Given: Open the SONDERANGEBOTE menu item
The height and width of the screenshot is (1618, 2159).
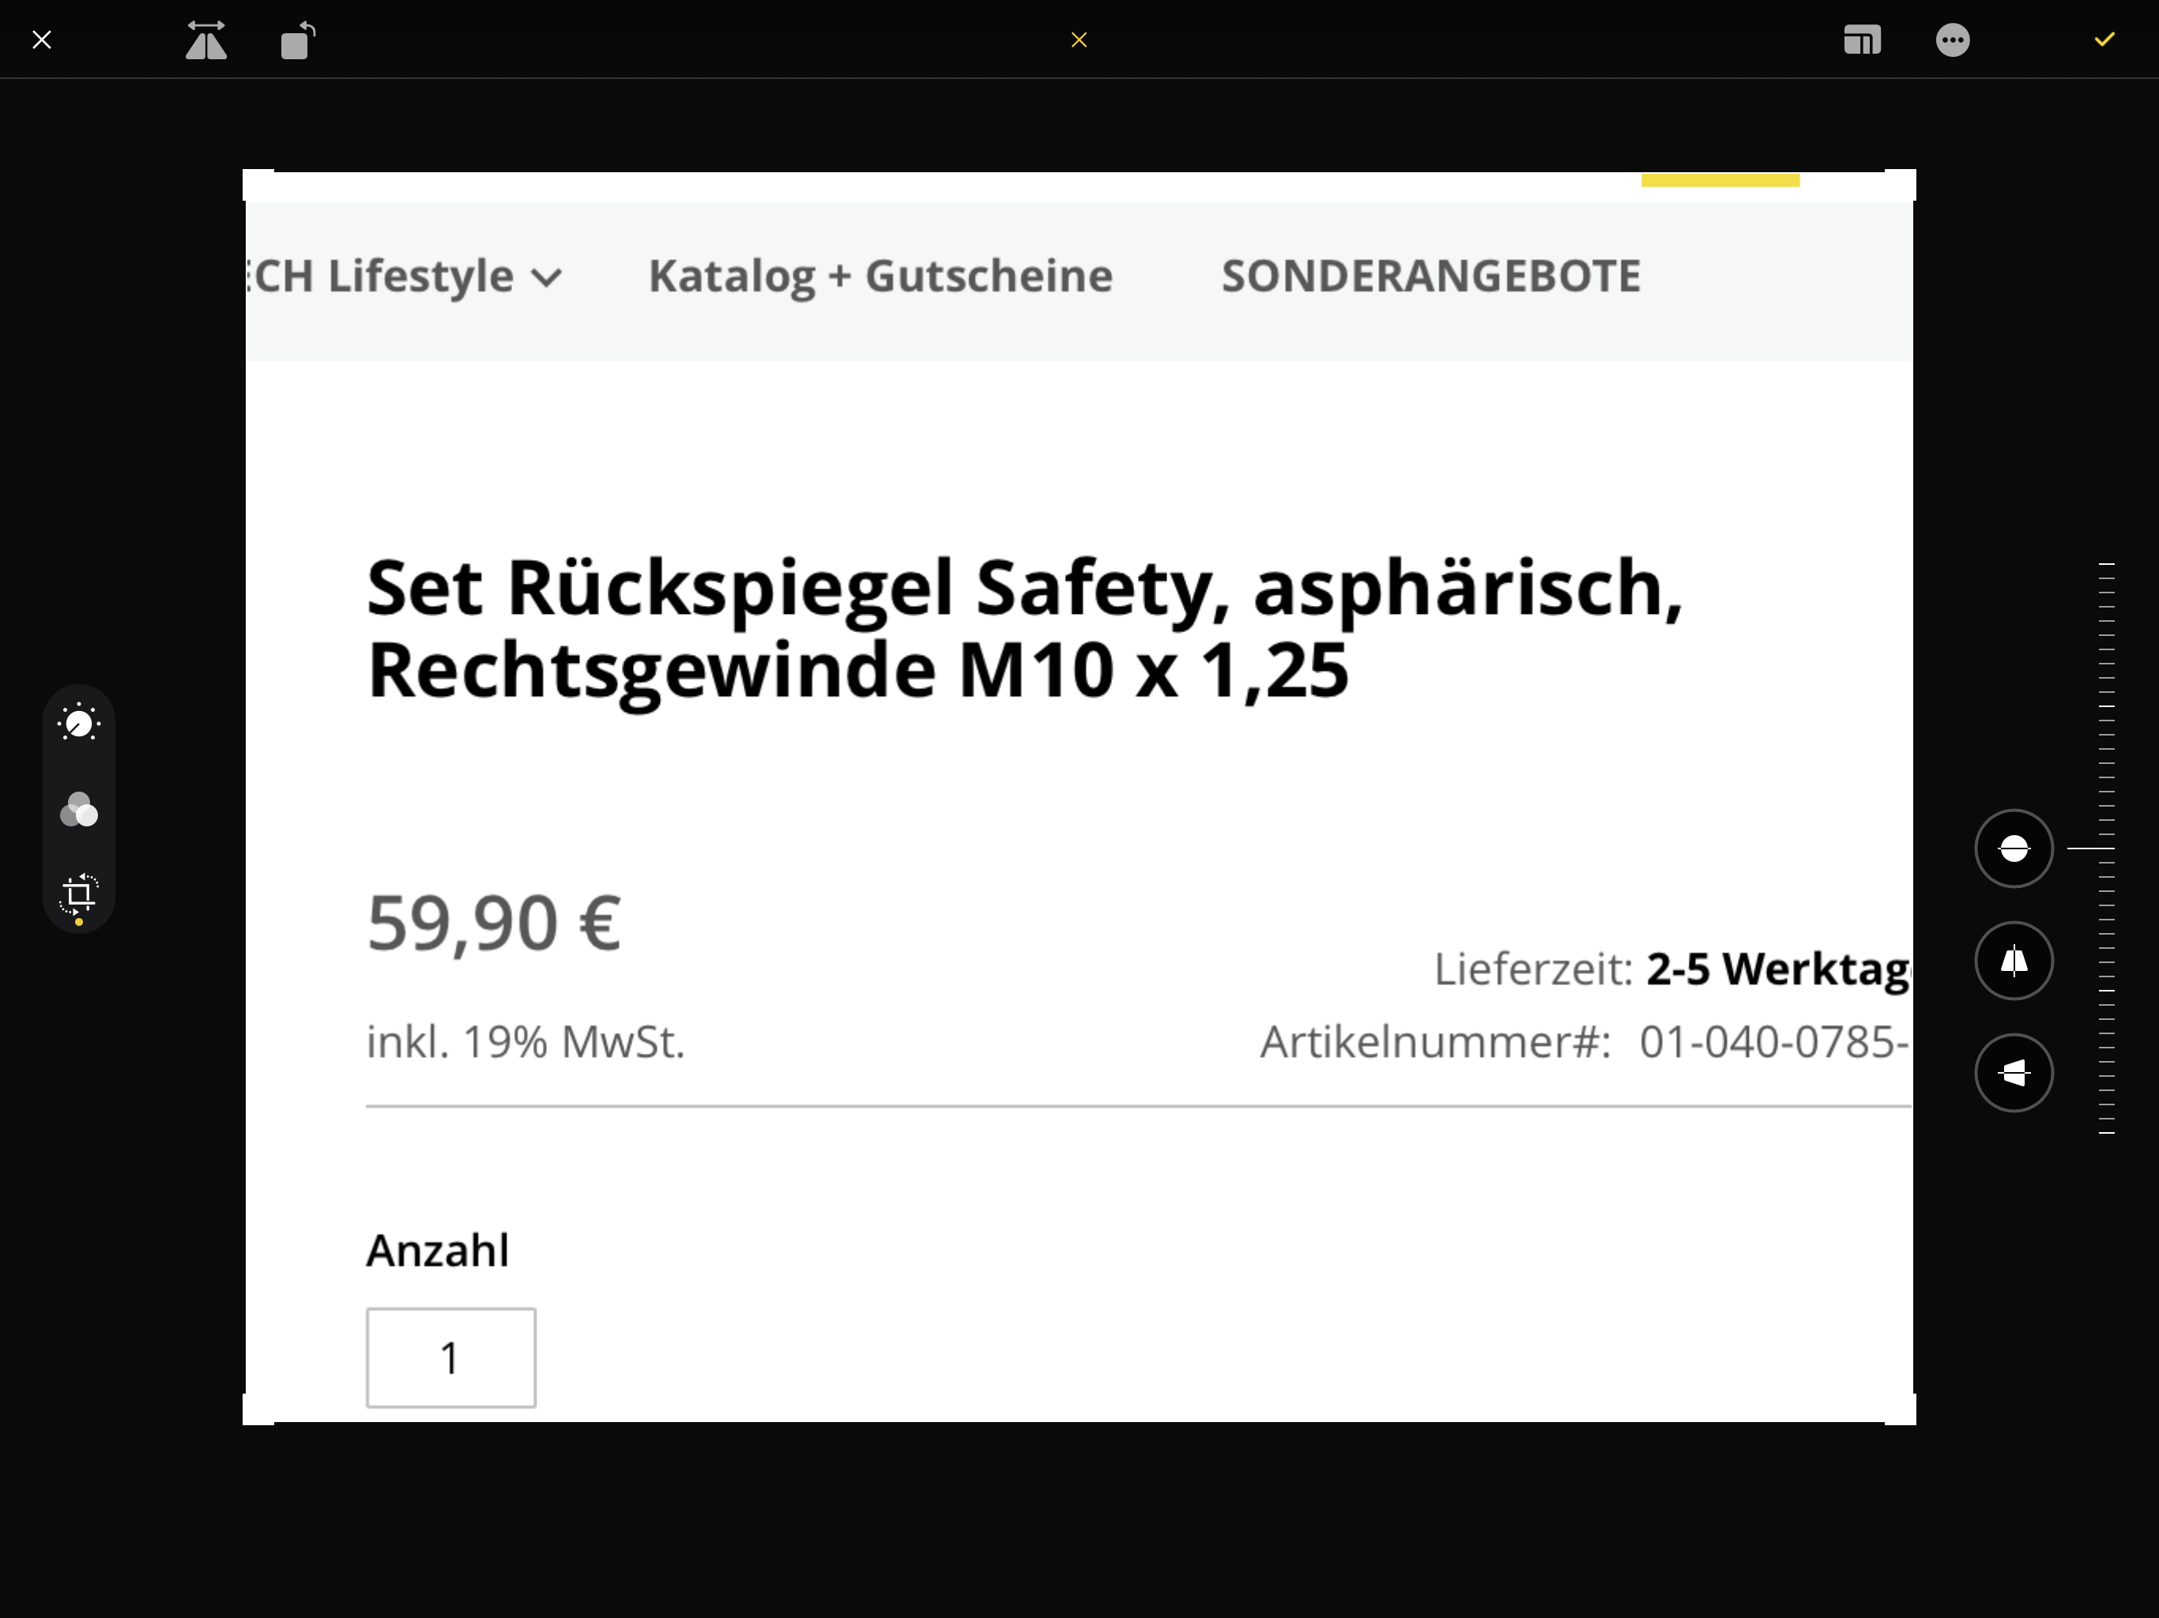Looking at the screenshot, I should 1431,277.
